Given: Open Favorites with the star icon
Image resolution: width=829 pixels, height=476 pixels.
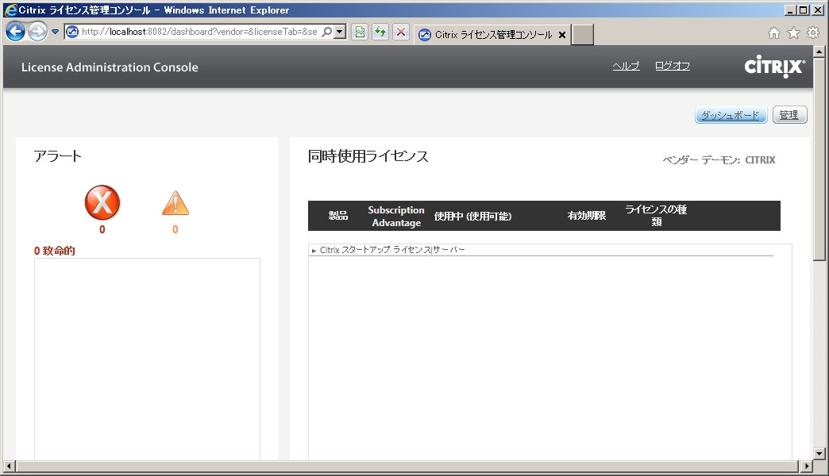Looking at the screenshot, I should (793, 33).
